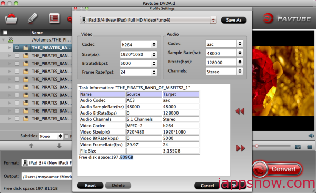The width and height of the screenshot is (316, 193).
Task: Toggle the select-all checkbox in Name header
Action: point(5,33)
